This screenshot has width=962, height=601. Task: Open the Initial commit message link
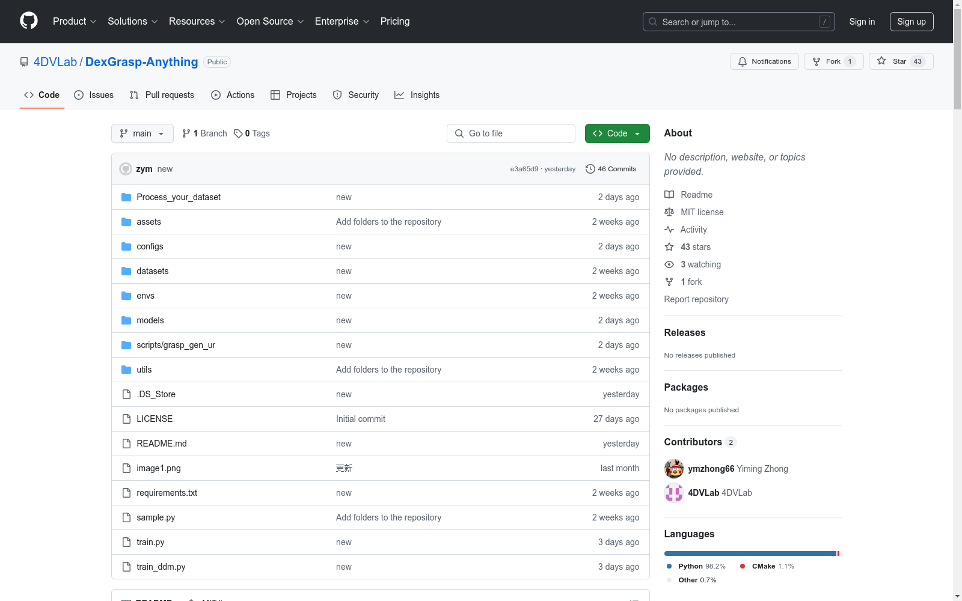pos(361,419)
